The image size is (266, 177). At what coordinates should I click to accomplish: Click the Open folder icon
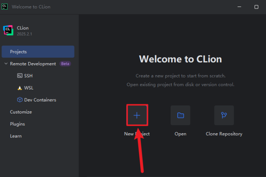click(x=181, y=115)
